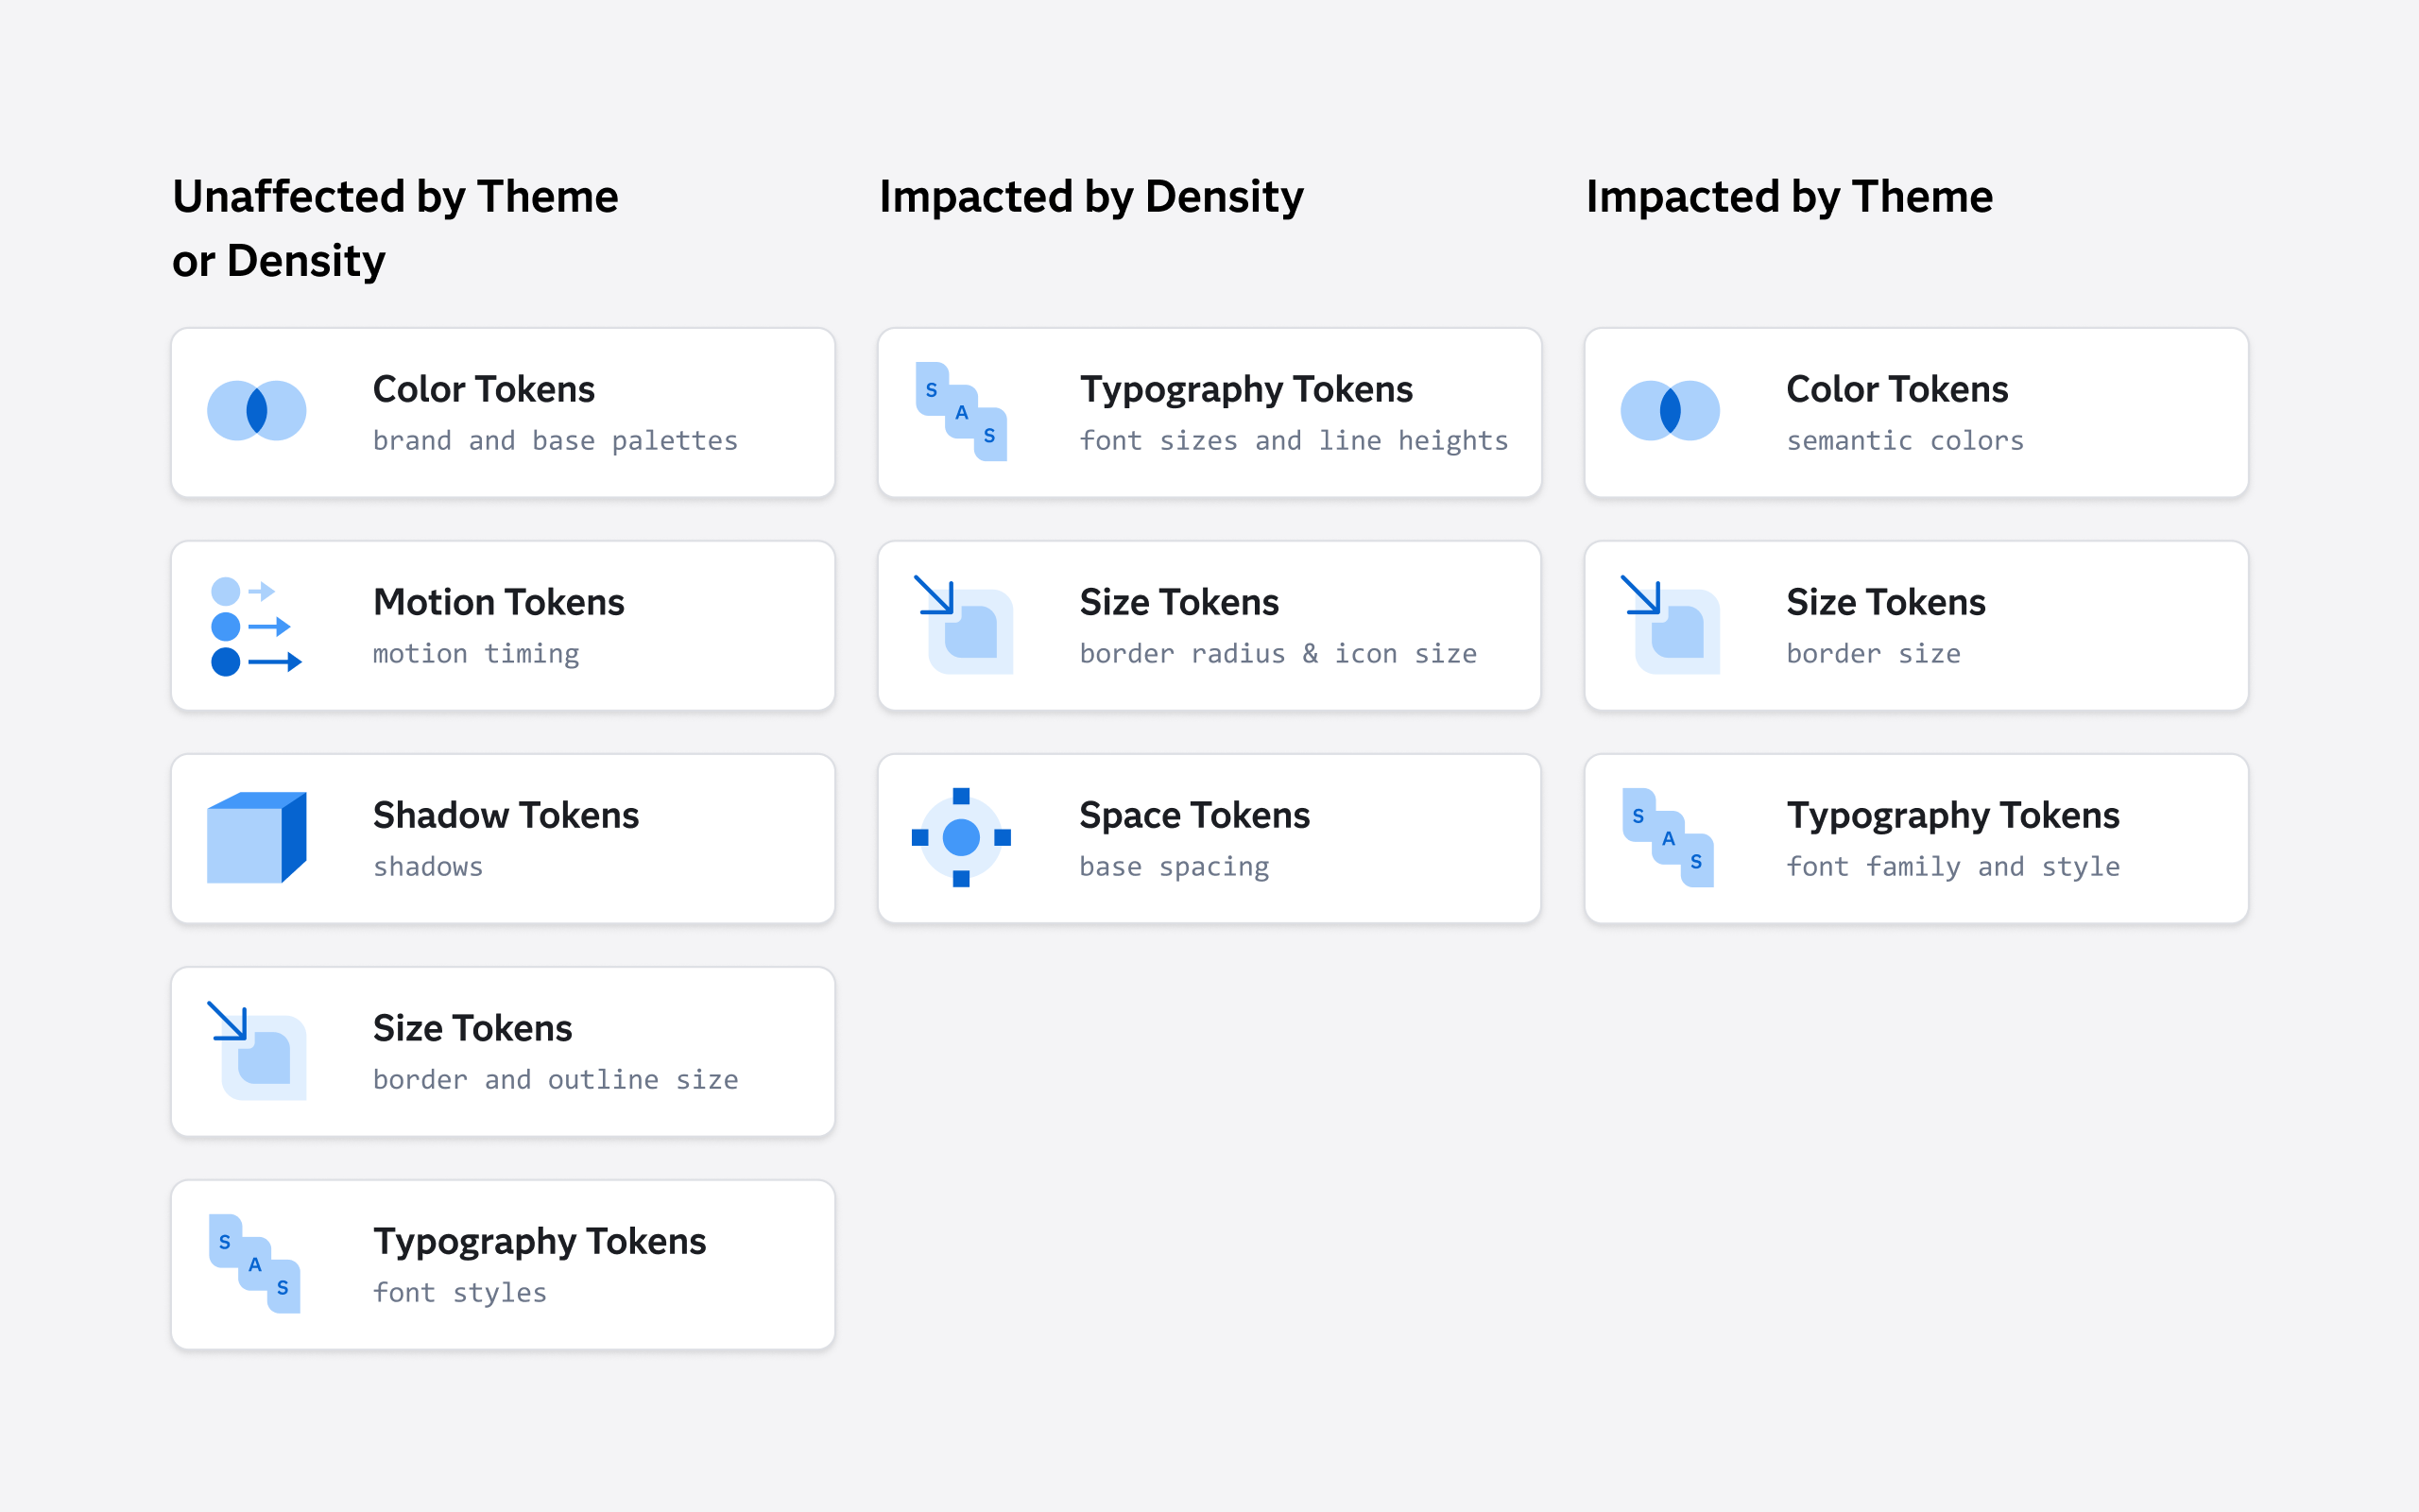
Task: Click the Color Tokens icon under Impacted by Theme
Action: pyautogui.click(x=1666, y=411)
